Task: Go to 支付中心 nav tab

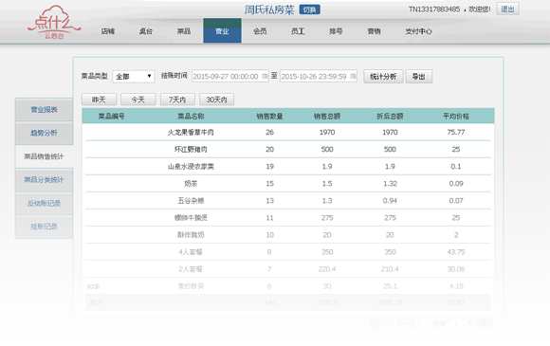Action: [x=418, y=31]
